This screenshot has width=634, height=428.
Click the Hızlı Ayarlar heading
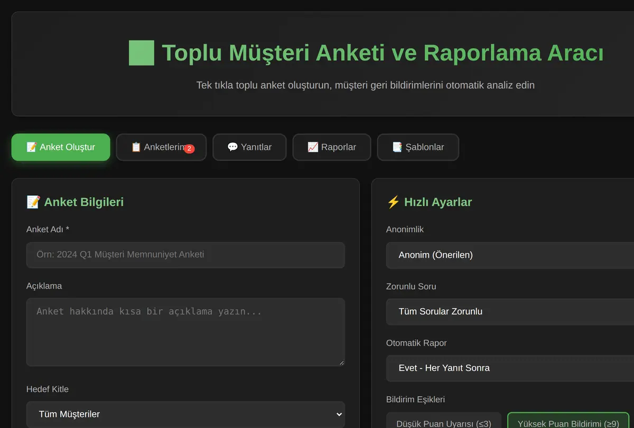click(x=429, y=202)
